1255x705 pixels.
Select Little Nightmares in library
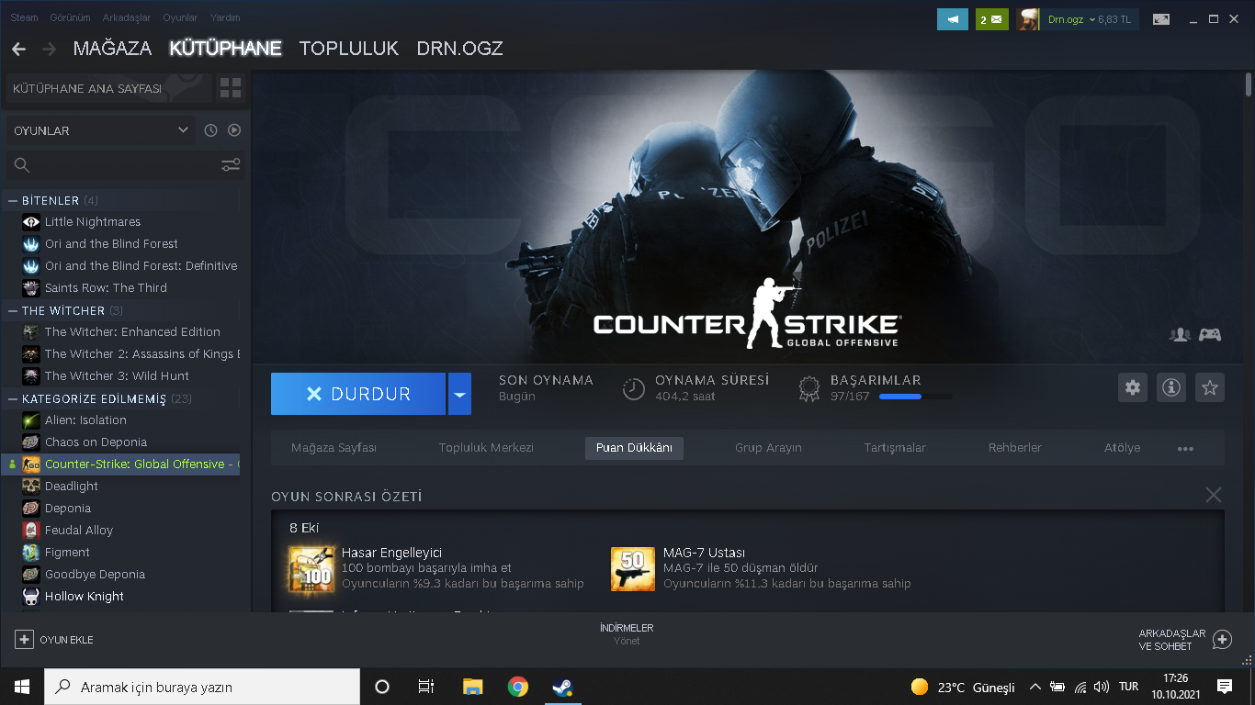click(x=93, y=221)
